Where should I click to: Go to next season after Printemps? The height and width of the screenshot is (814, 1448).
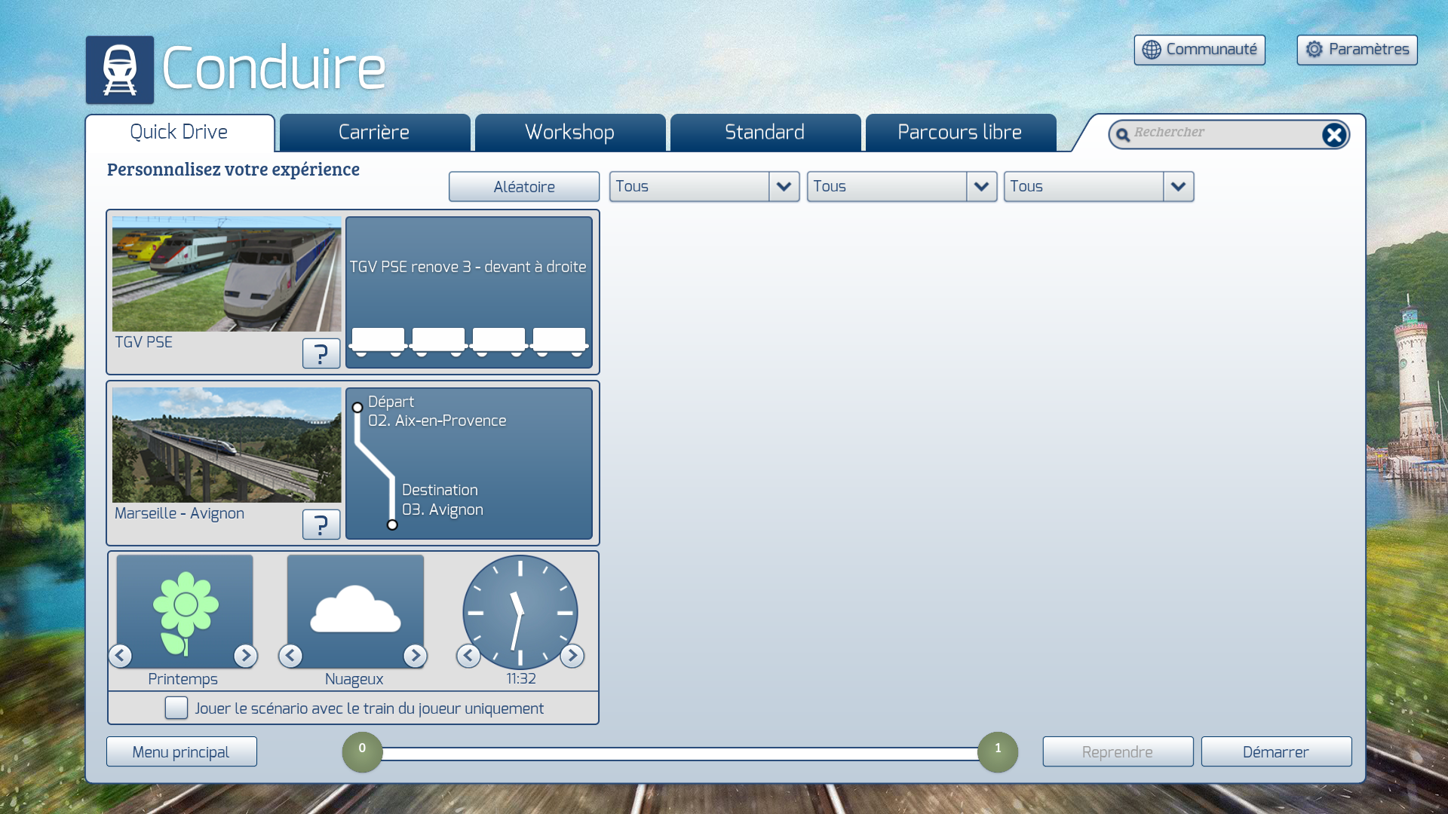245,656
